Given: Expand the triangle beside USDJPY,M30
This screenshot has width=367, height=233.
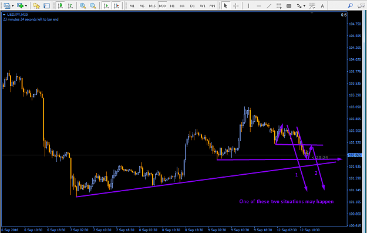Looking at the screenshot, I should (x=4, y=15).
